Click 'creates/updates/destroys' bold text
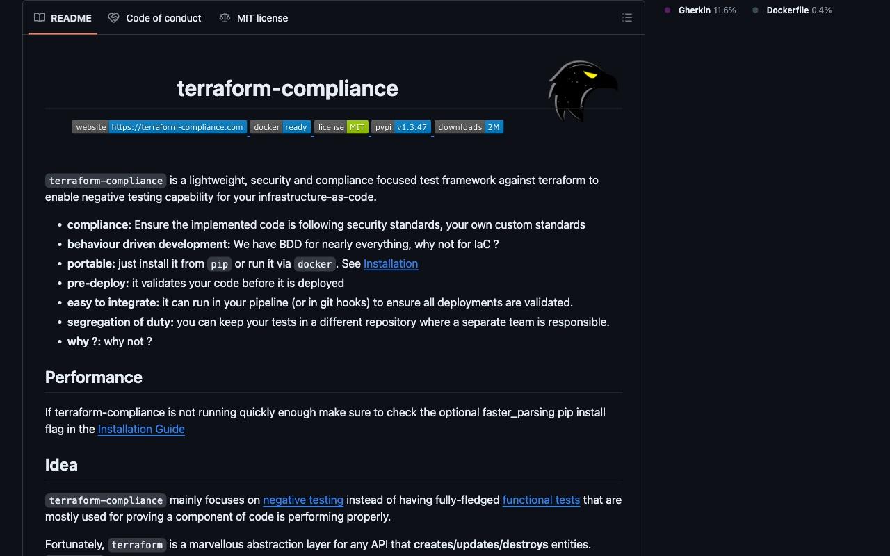This screenshot has width=890, height=556. (480, 544)
